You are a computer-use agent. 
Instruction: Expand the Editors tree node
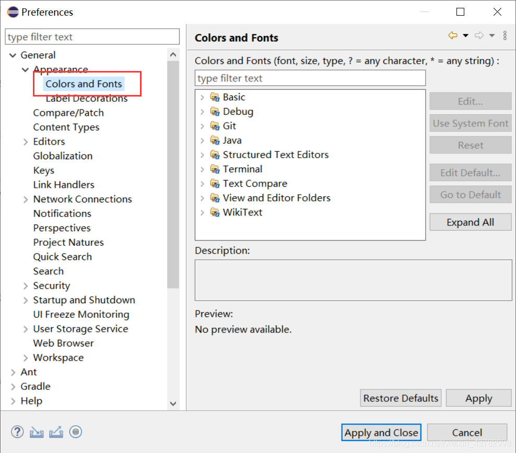coord(26,141)
